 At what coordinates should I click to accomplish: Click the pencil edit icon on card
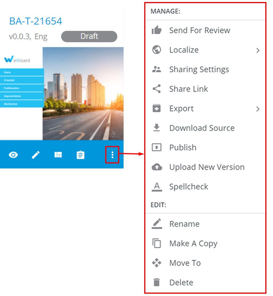[x=36, y=155]
